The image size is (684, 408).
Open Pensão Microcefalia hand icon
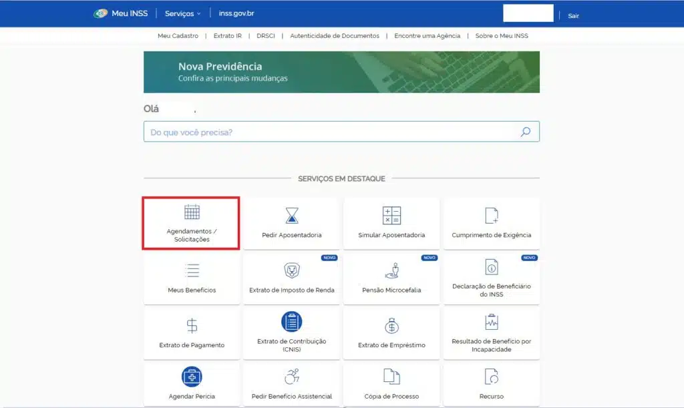[x=391, y=270]
